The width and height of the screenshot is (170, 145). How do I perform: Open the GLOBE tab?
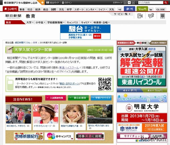[160, 10]
